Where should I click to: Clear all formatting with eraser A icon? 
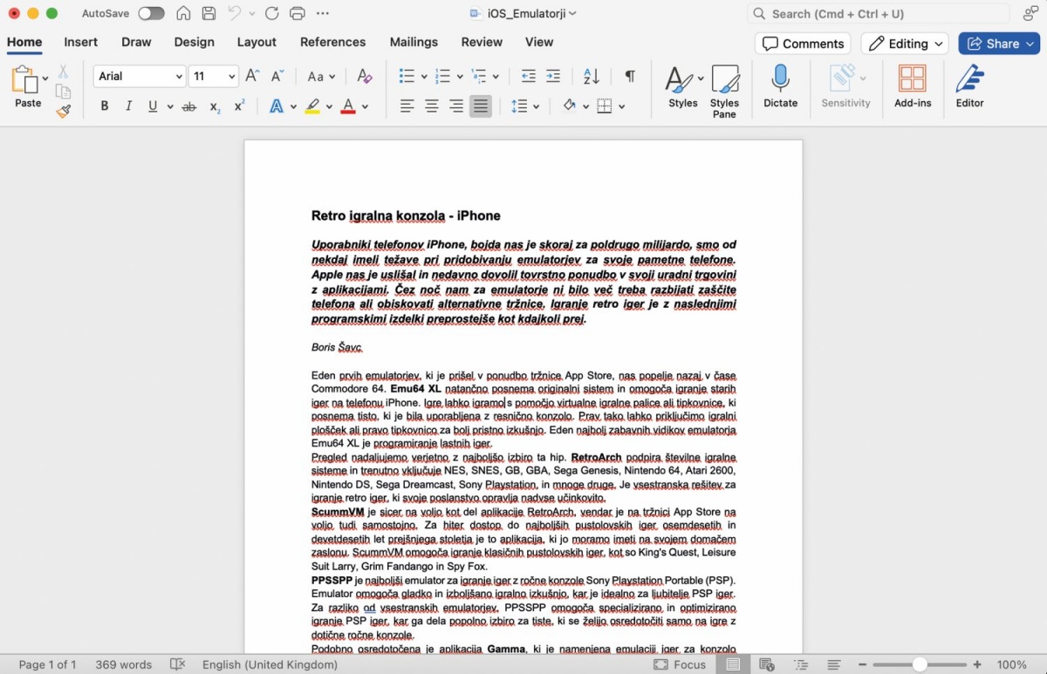[365, 77]
